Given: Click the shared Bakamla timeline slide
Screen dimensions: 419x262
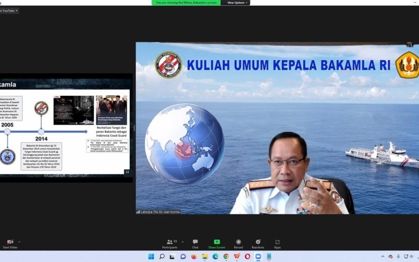Looking at the screenshot, I should pos(66,128).
